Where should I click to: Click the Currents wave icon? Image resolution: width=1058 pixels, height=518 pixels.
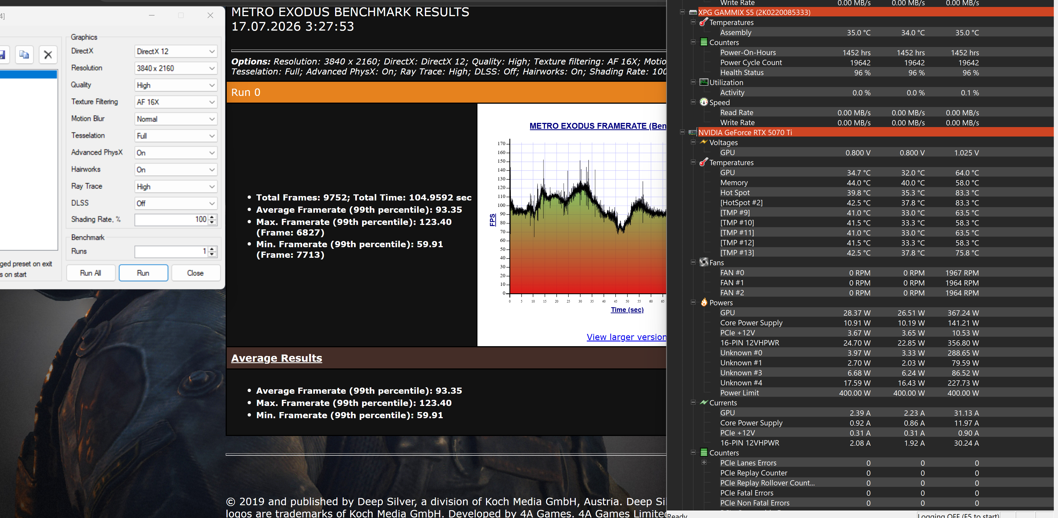point(704,403)
